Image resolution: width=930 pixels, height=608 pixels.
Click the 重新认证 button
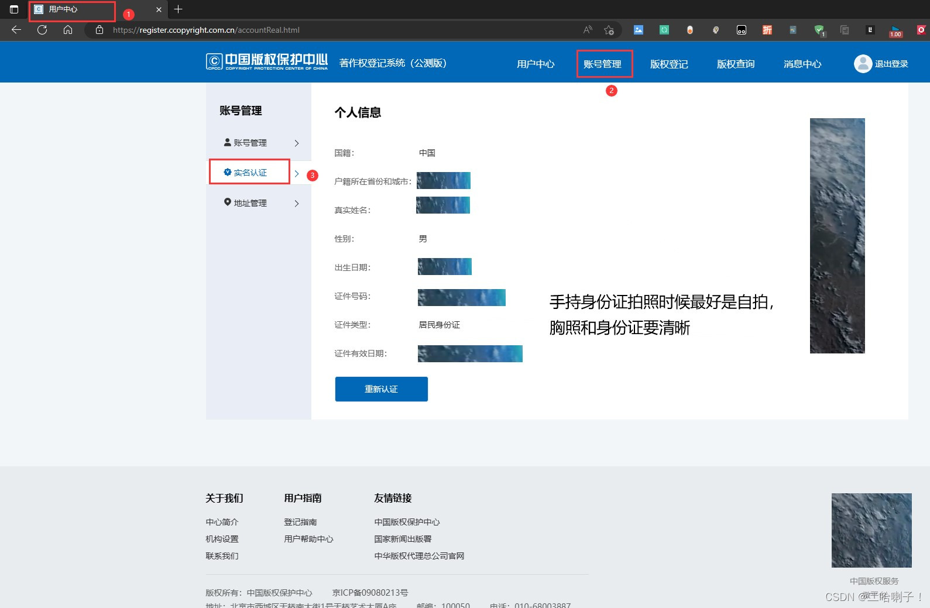[x=381, y=389]
